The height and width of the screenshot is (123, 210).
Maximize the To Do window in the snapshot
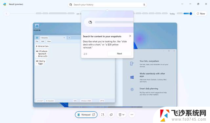[x=169, y=51]
